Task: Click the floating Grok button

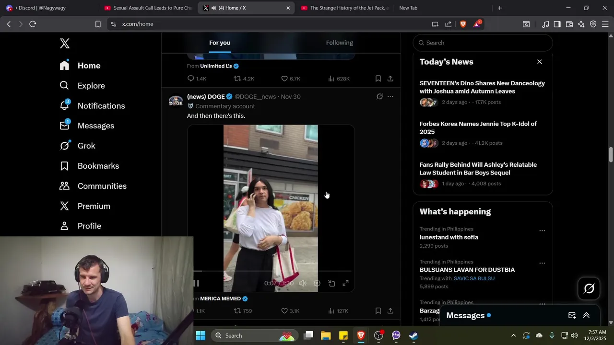Action: point(589,288)
